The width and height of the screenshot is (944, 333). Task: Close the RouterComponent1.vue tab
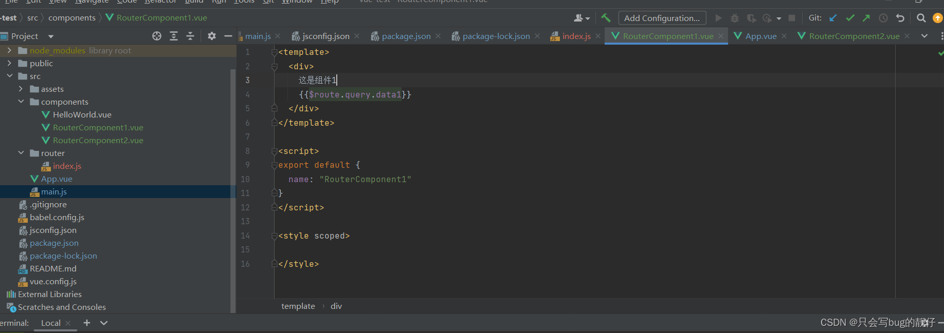point(721,36)
